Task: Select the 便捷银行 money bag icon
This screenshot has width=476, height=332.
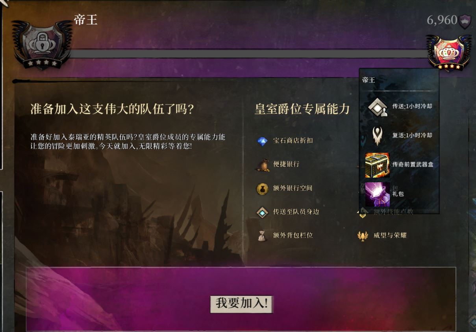Action: pos(262,165)
